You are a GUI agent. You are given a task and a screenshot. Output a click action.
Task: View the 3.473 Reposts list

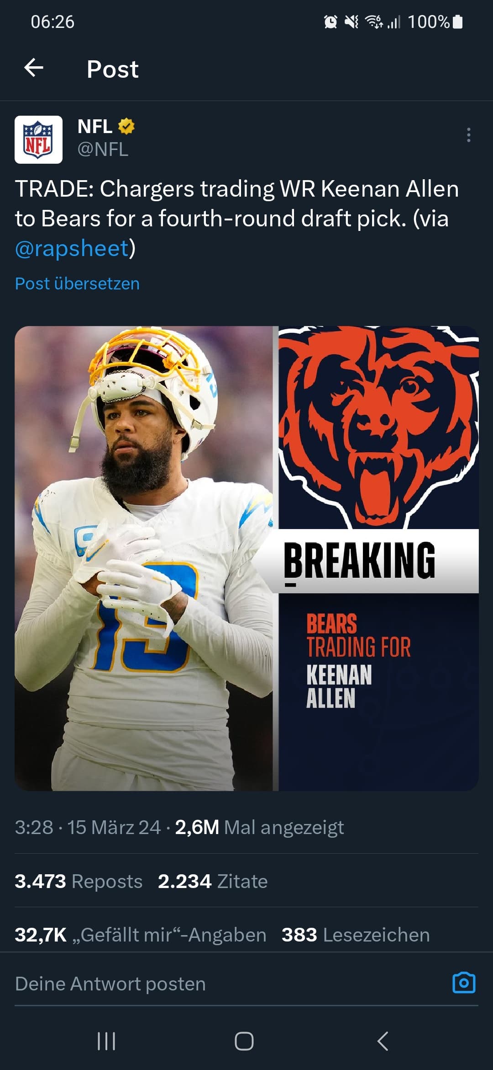(79, 881)
